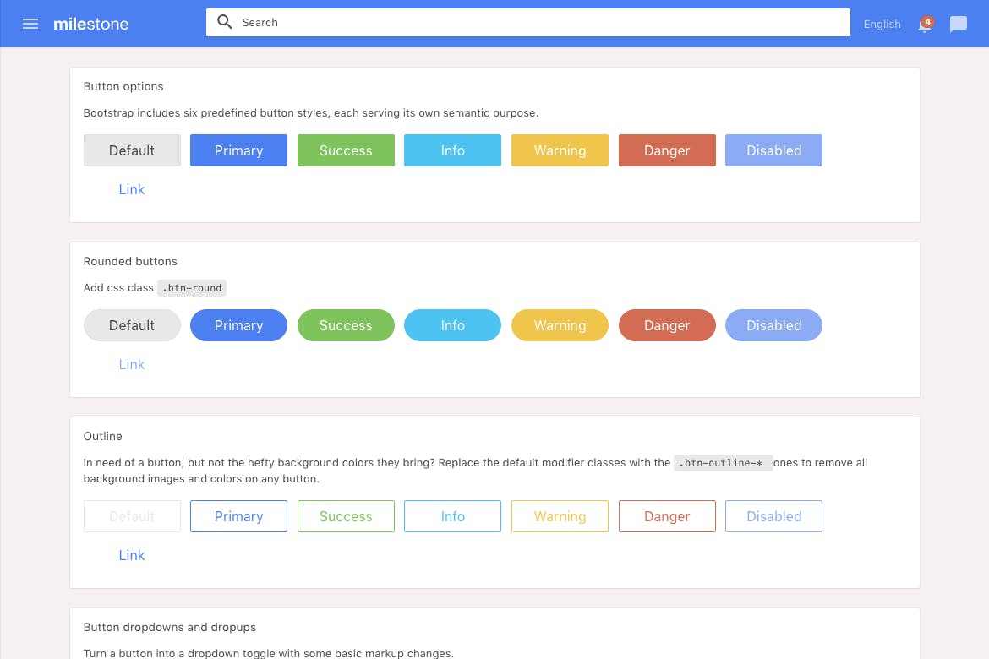Click the solid Danger button in Button options
Screen dimensions: 989x659
pyautogui.click(x=667, y=150)
